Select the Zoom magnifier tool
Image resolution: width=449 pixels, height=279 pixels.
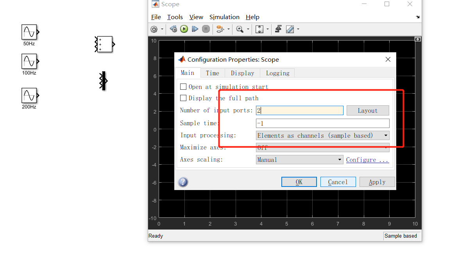coord(240,29)
